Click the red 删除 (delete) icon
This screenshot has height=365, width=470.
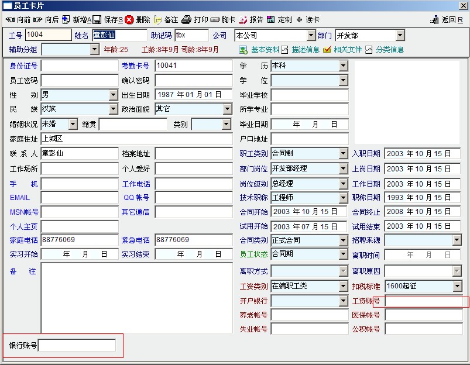point(129,19)
